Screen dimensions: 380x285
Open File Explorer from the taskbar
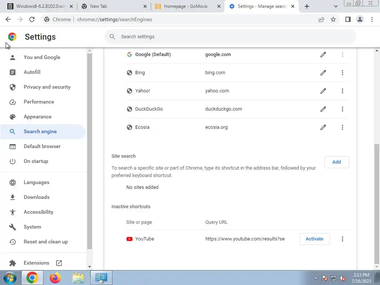78,278
